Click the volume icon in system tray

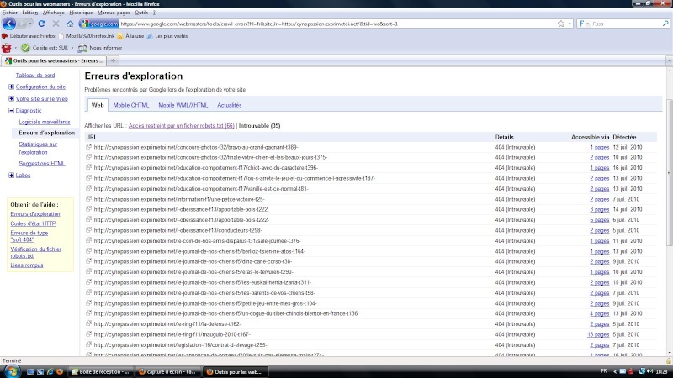[649, 371]
